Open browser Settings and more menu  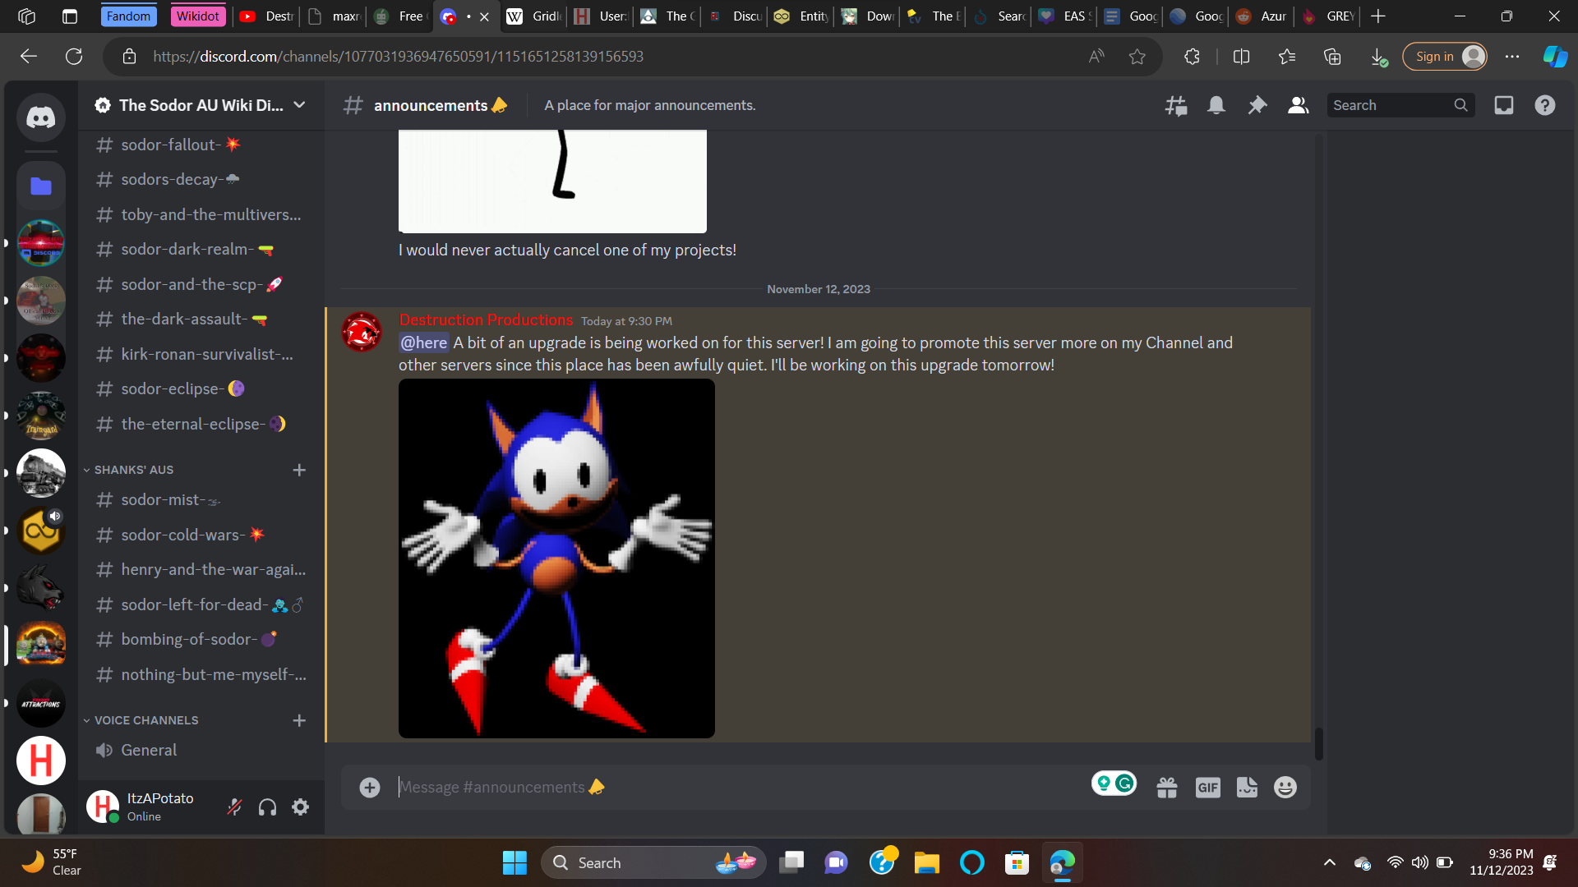(1512, 57)
